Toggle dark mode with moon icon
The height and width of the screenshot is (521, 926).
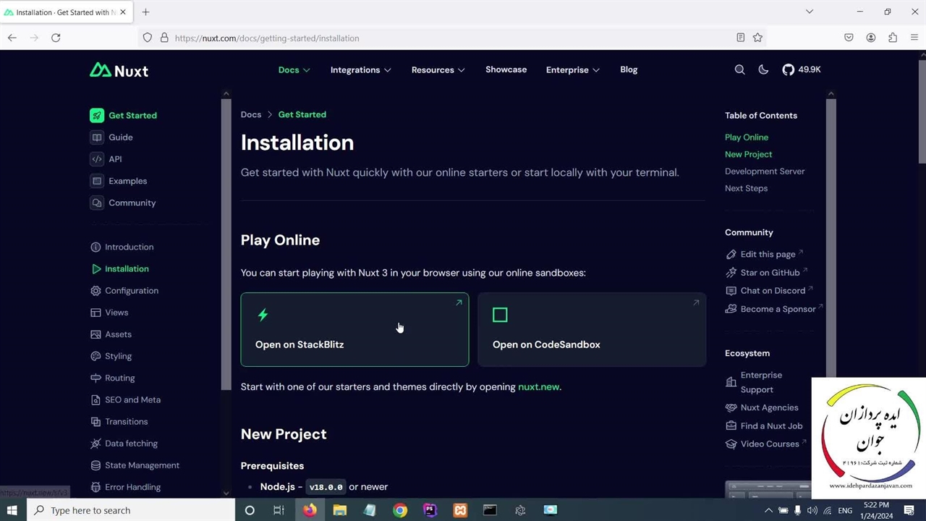tap(763, 69)
